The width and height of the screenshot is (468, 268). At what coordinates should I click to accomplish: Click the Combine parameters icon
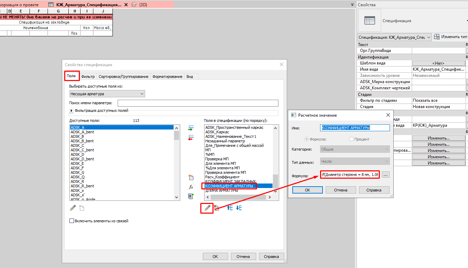[191, 196]
